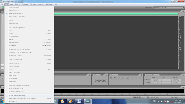185x104 pixels.
Task: Open the Audition icon in the taskbar
Action: pos(88,101)
